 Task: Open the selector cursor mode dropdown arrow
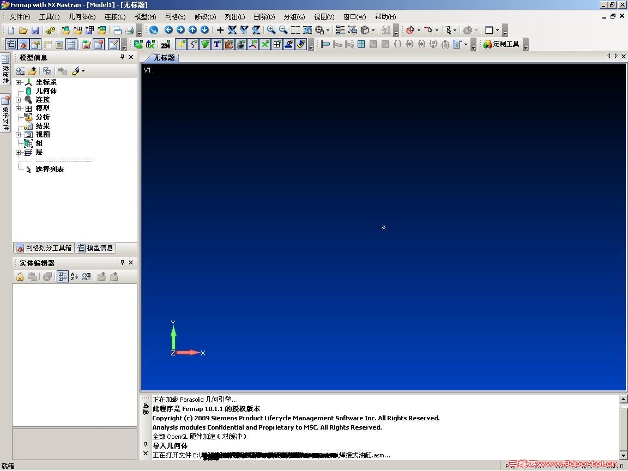click(x=437, y=30)
